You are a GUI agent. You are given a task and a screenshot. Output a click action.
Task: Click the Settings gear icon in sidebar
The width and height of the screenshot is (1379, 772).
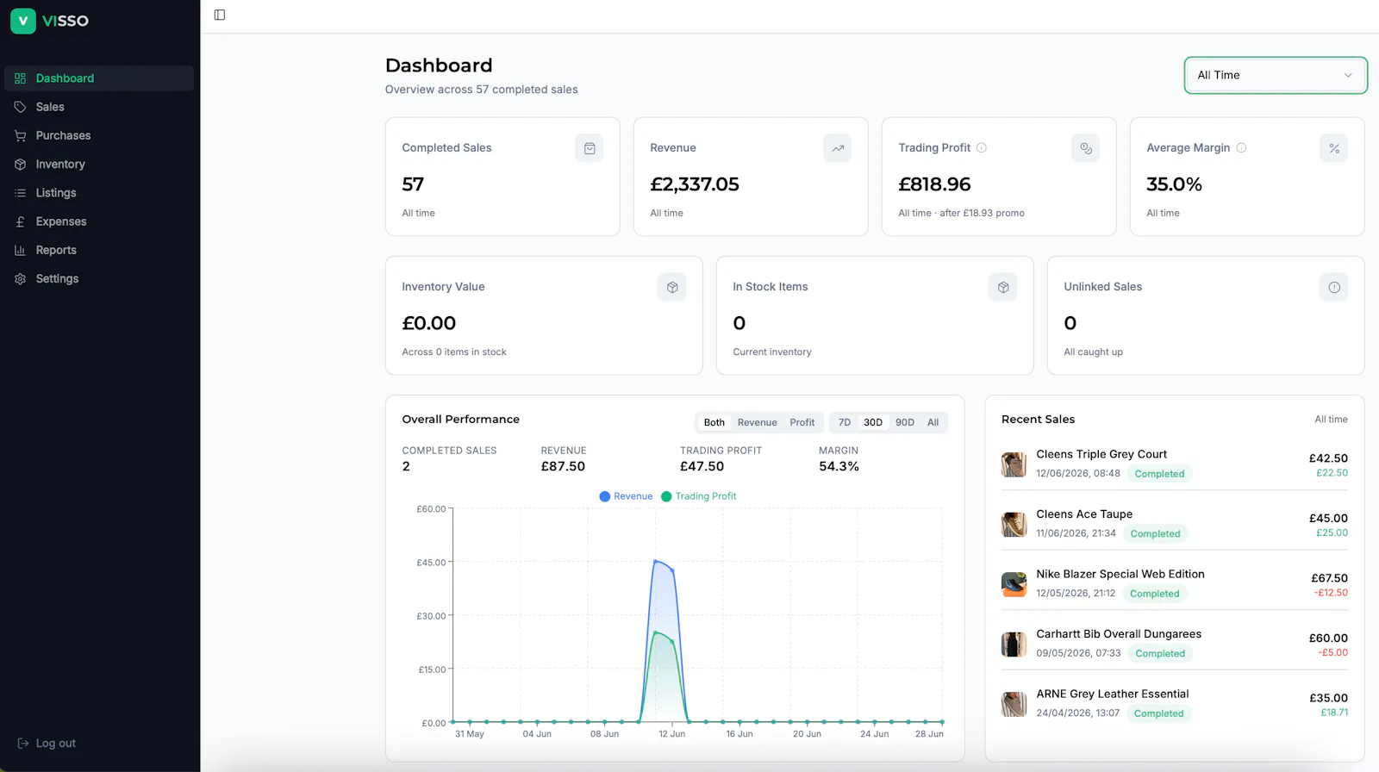click(x=20, y=279)
